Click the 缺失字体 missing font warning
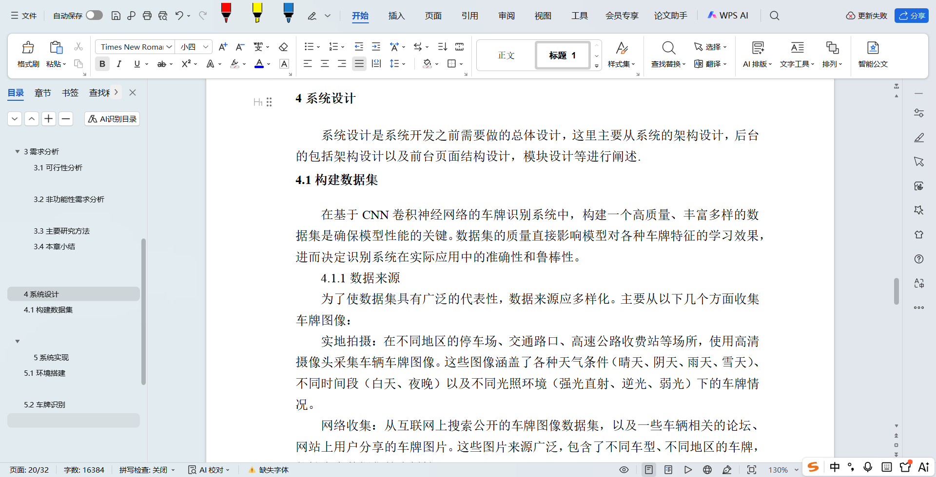Viewport: 936px width, 477px height. click(x=269, y=470)
